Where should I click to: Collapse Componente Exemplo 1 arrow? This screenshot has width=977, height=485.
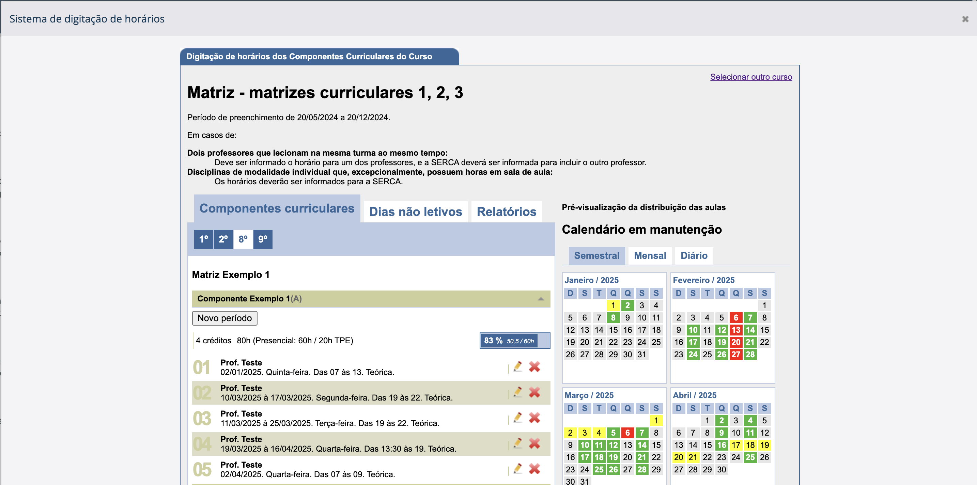point(541,299)
